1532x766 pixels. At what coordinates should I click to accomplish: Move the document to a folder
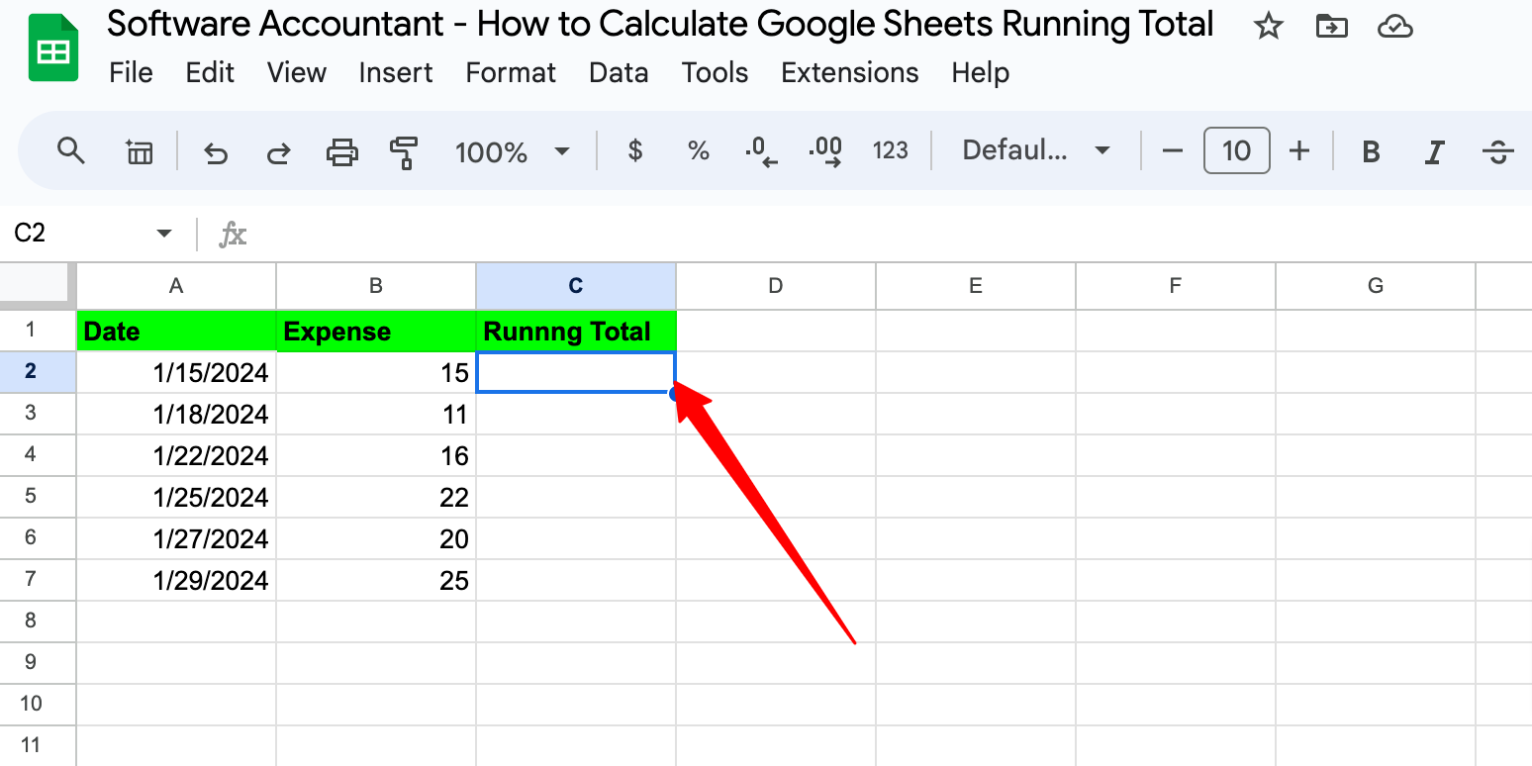coord(1332,27)
